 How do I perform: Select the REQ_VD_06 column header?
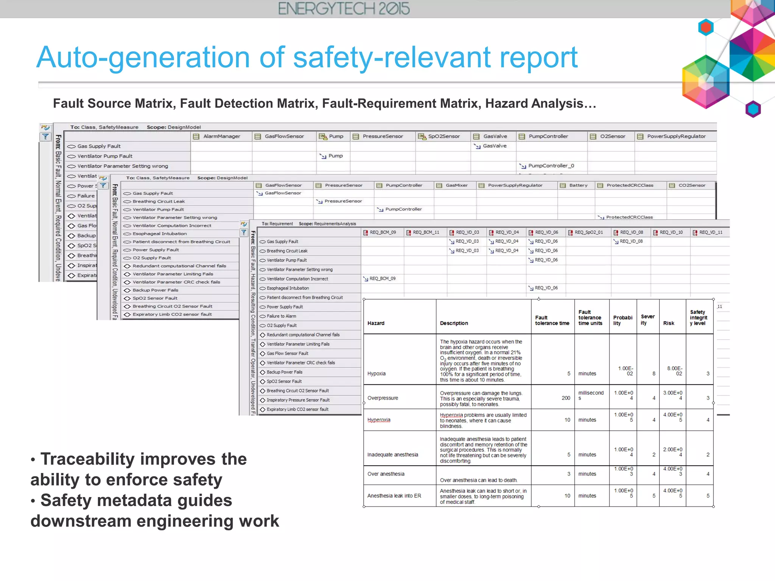(x=546, y=233)
